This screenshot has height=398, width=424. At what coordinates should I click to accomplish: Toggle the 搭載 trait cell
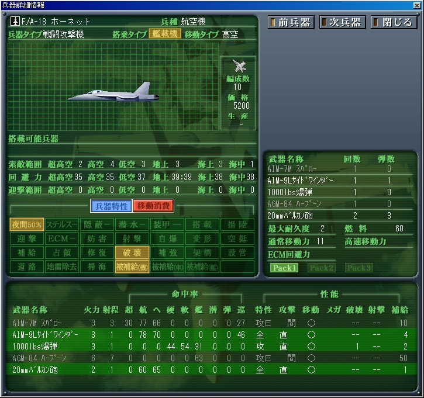[202, 224]
